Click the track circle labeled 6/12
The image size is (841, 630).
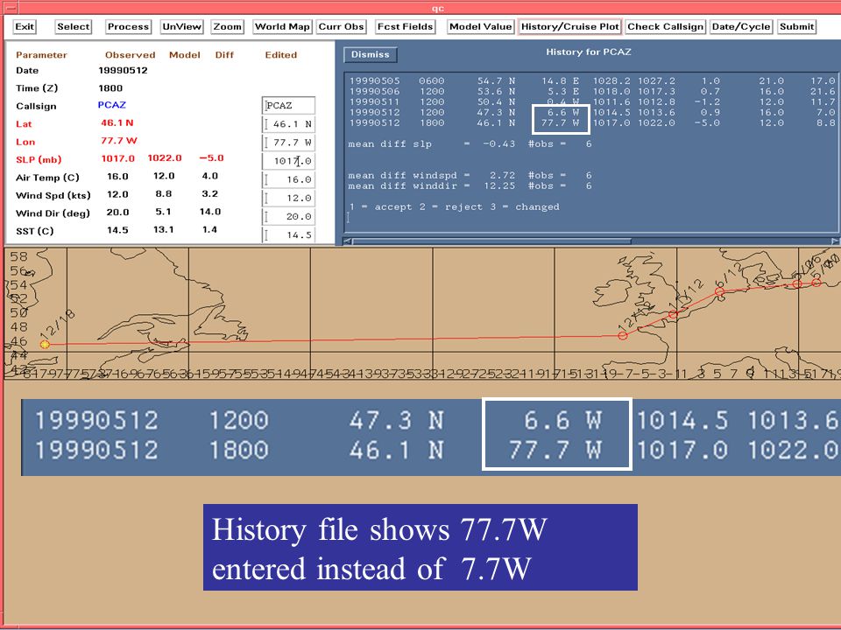coord(720,291)
